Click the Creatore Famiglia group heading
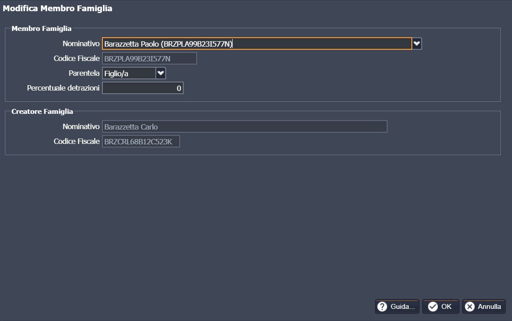512x321 pixels. pyautogui.click(x=42, y=111)
